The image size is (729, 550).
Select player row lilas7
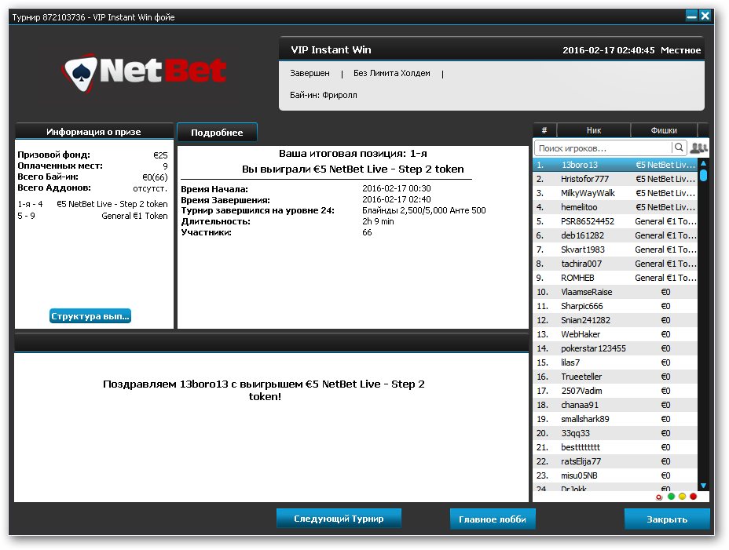pyautogui.click(x=615, y=362)
